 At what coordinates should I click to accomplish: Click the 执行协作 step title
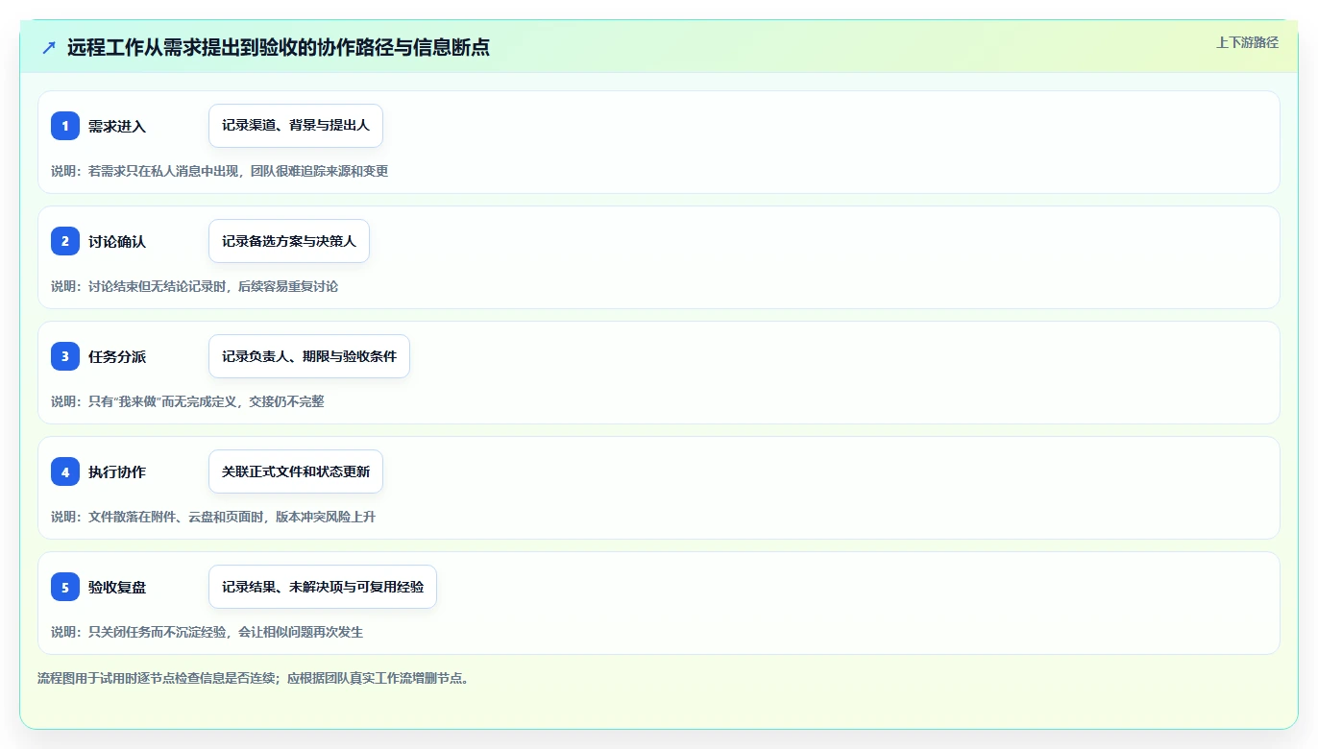click(117, 471)
